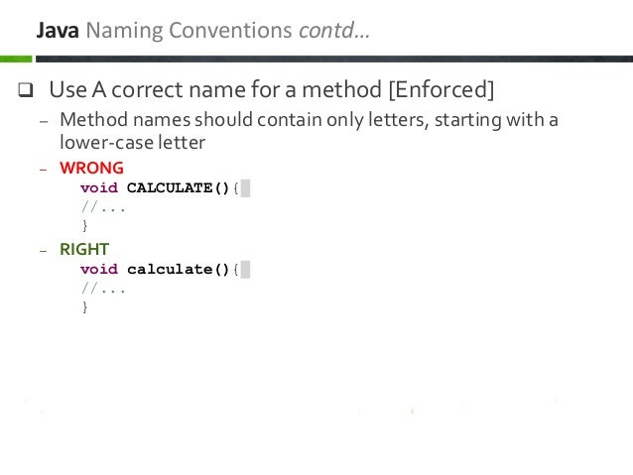Click the italic 'contd...' title text

[334, 31]
